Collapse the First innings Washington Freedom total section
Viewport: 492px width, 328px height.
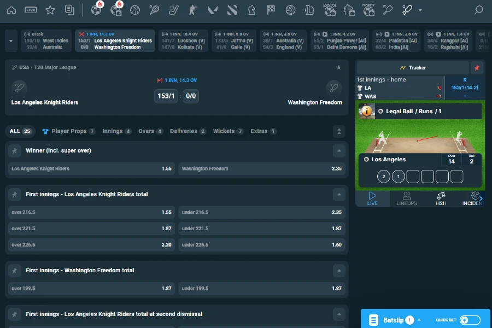click(x=339, y=270)
